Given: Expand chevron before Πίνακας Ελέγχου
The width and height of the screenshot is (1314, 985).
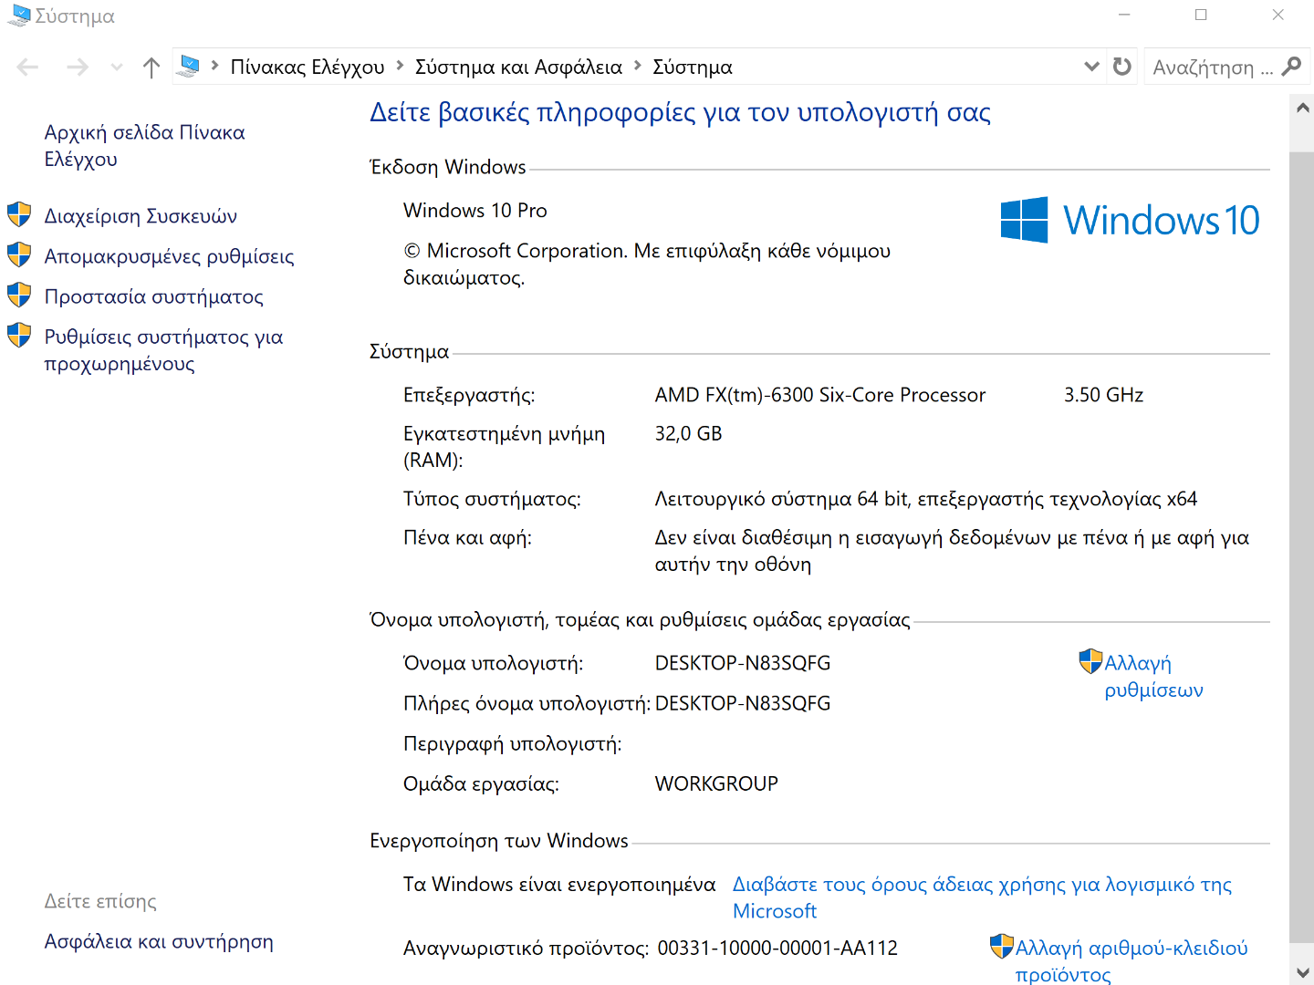Looking at the screenshot, I should tap(214, 66).
